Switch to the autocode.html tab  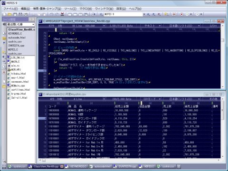click(x=100, y=166)
